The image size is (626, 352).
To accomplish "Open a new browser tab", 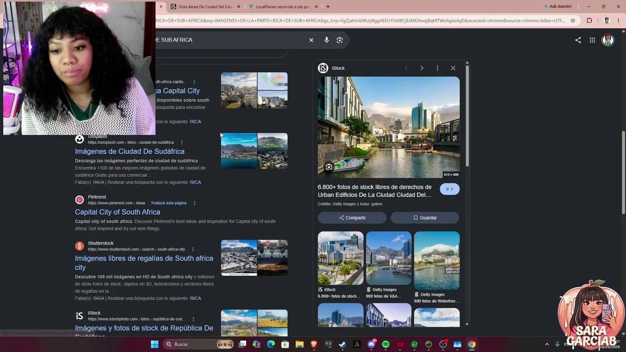I will [328, 7].
